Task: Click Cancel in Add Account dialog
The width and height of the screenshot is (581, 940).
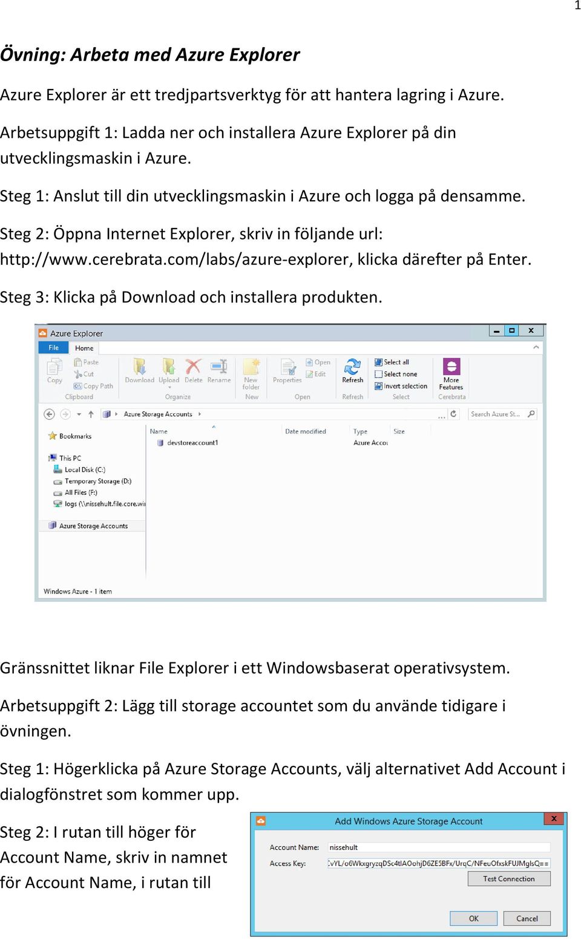Action: click(x=527, y=918)
